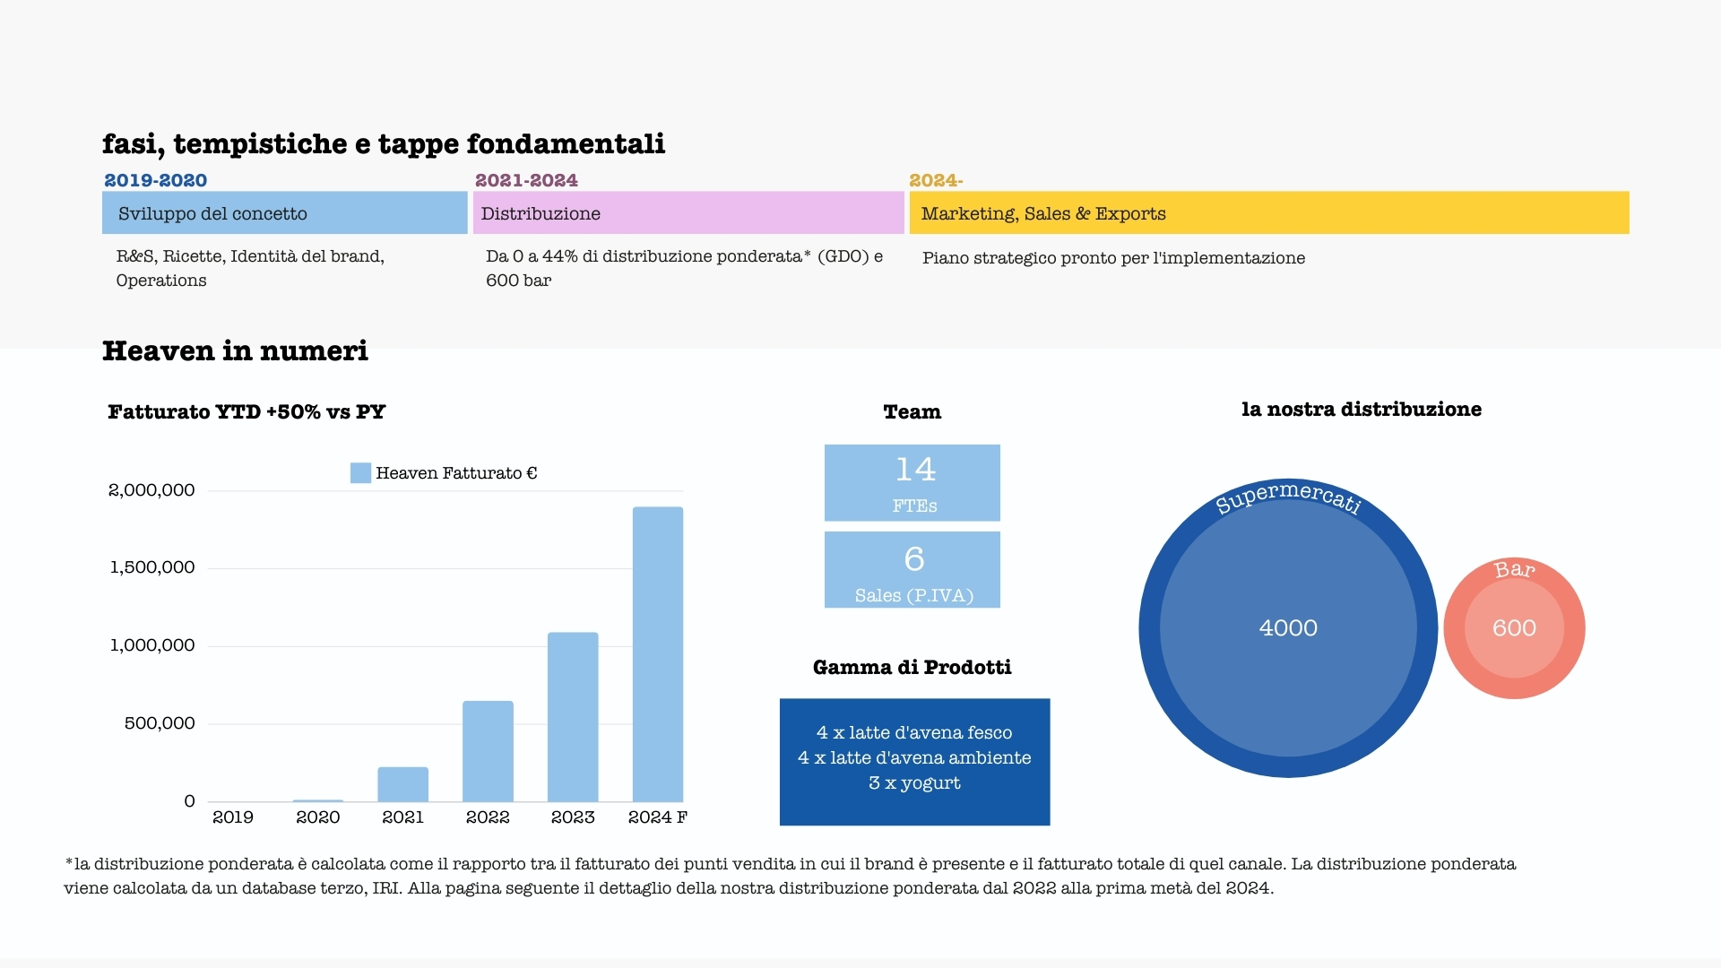Click the 1,000,000 axis label
The width and height of the screenshot is (1721, 968).
tap(152, 645)
